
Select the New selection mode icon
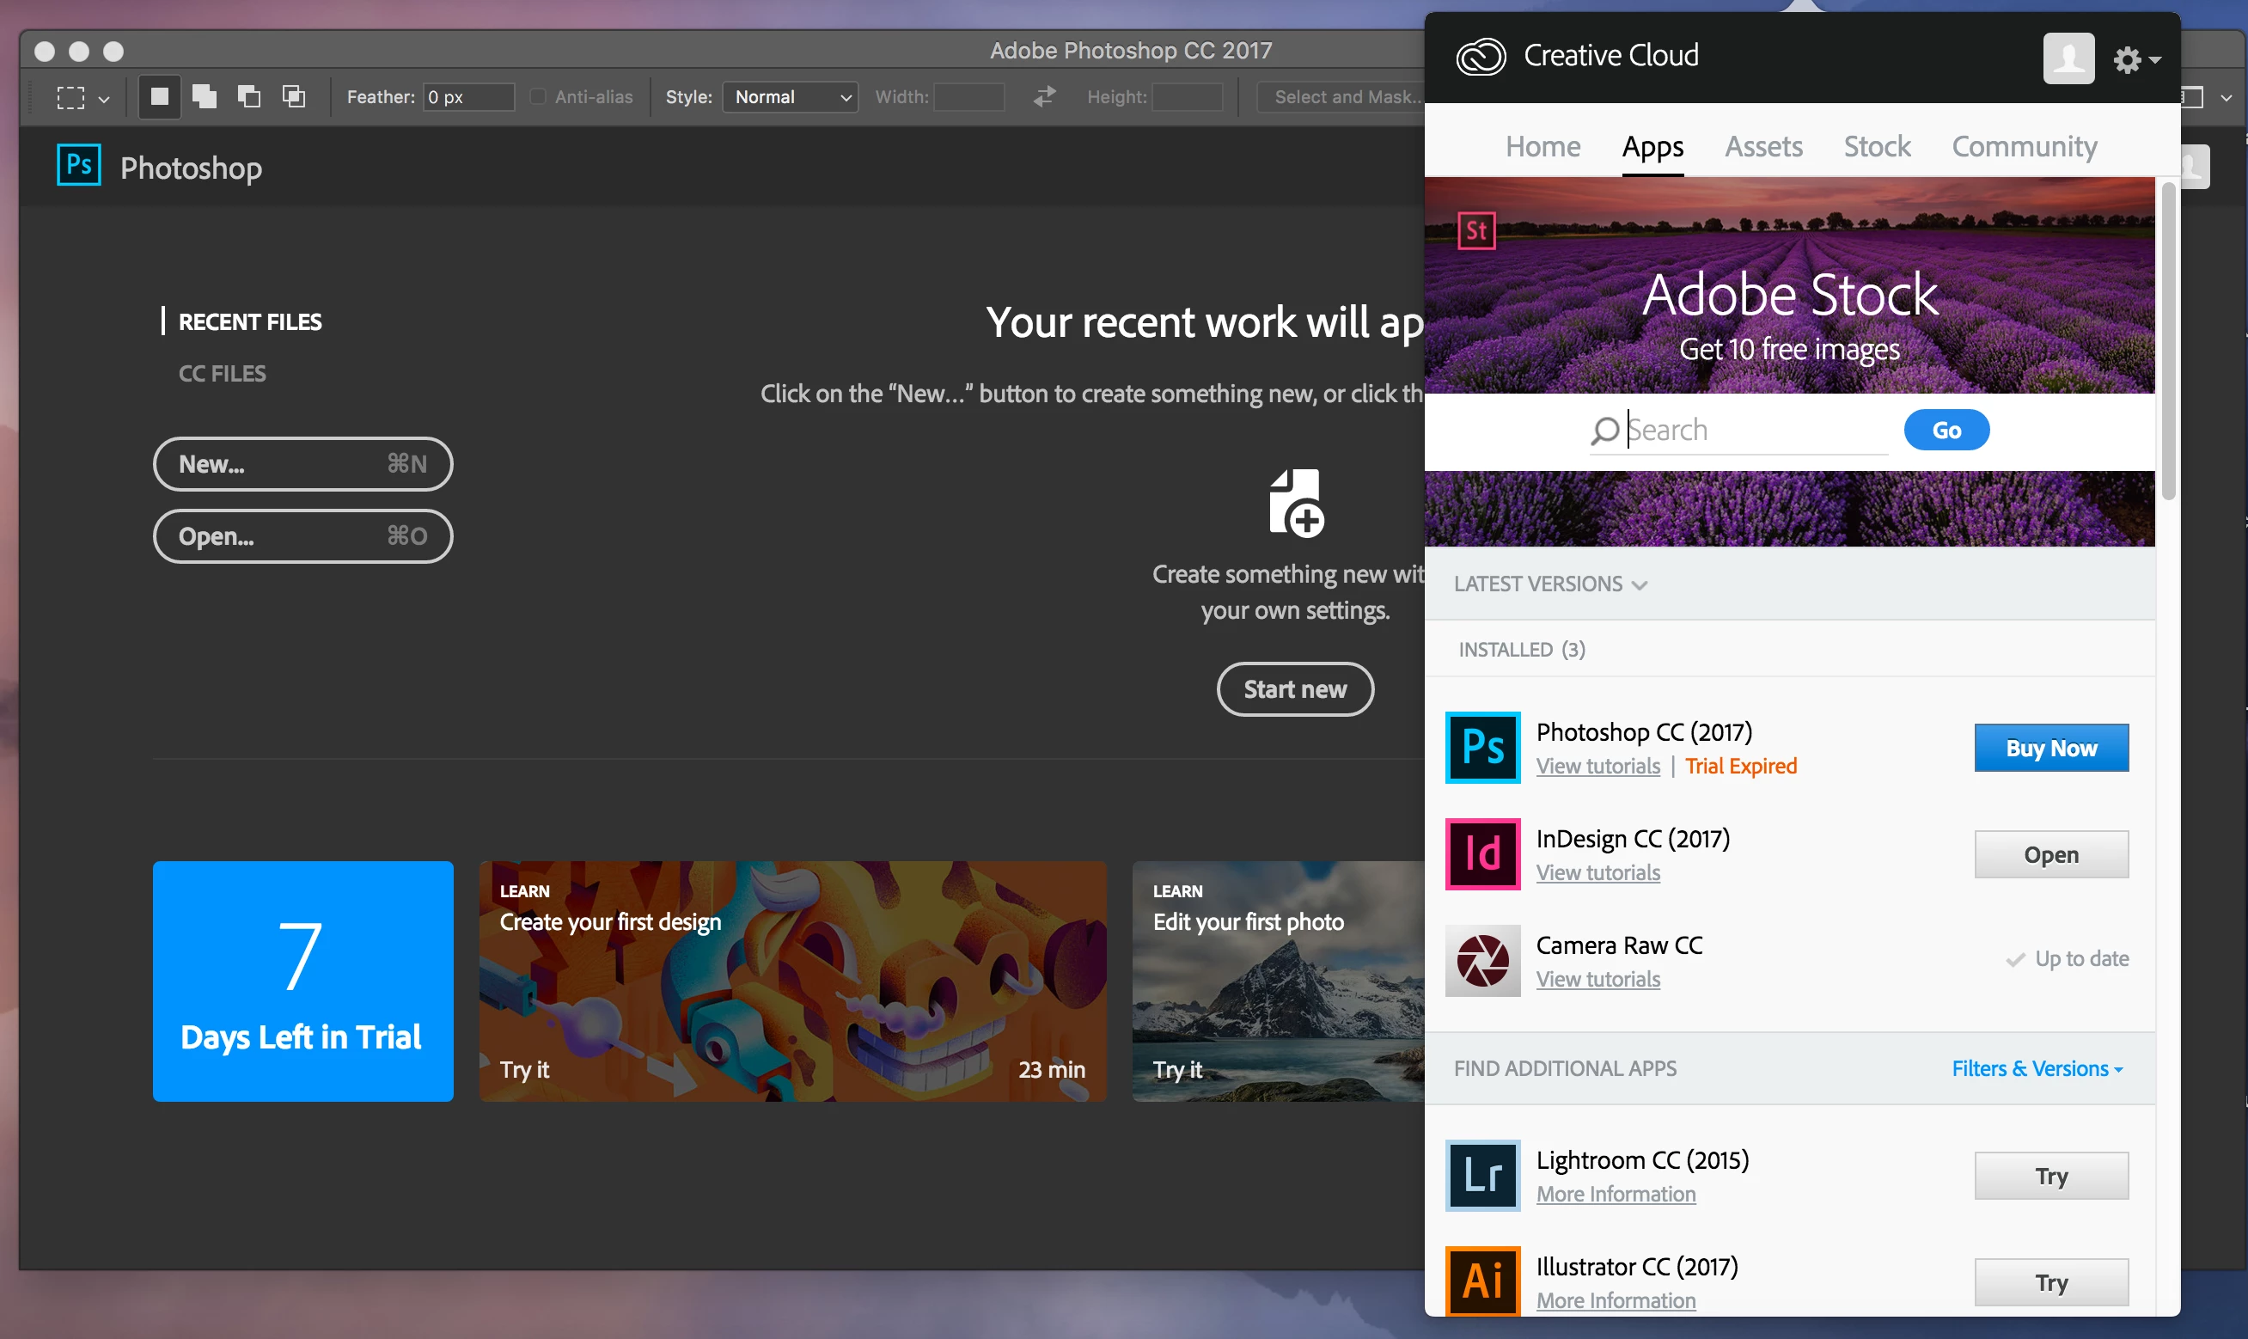pos(160,96)
